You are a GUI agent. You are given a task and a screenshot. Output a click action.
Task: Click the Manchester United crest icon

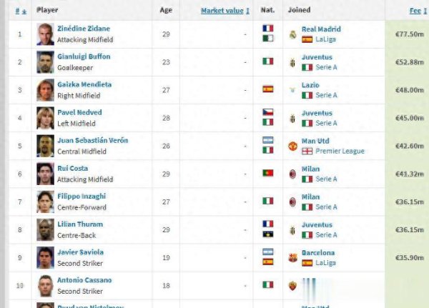pos(292,146)
